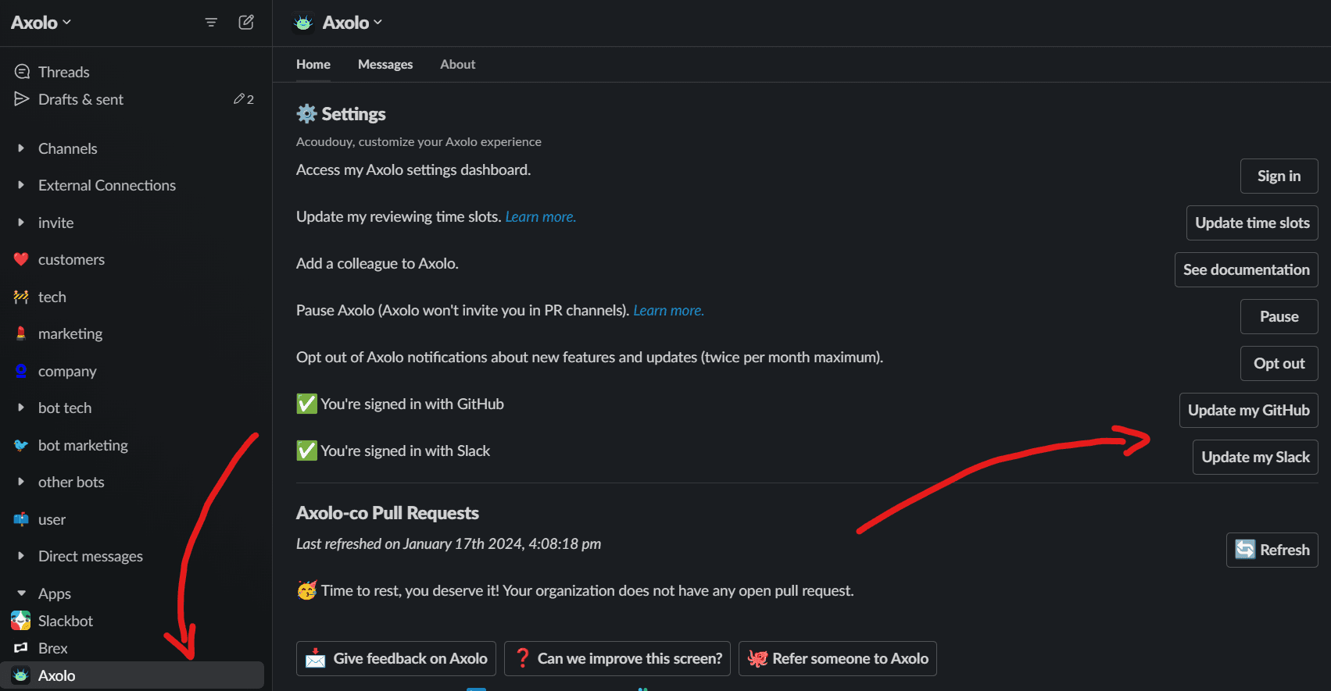
Task: Open Drafts & sent
Action: tap(81, 99)
